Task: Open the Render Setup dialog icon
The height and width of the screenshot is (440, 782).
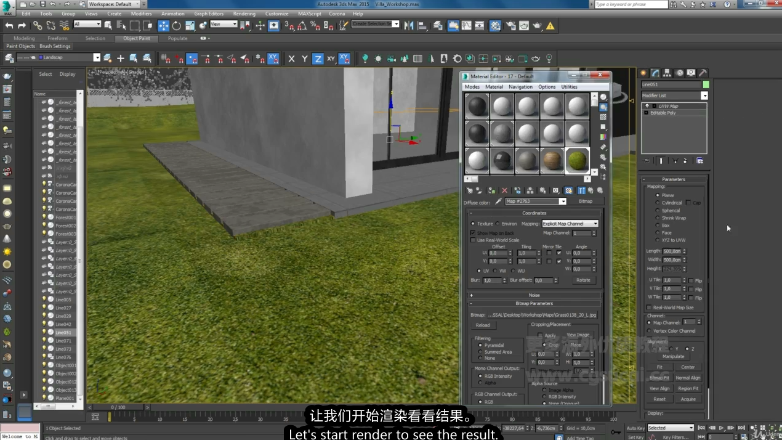Action: (x=511, y=25)
